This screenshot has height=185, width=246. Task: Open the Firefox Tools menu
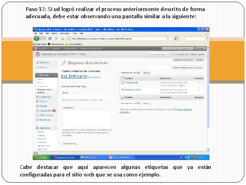click(x=74, y=33)
